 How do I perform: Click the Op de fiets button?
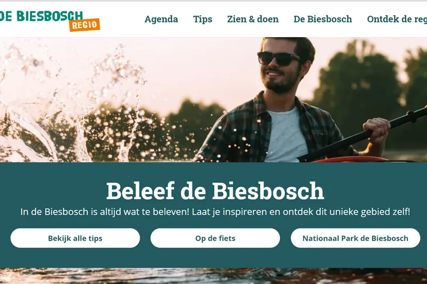(x=215, y=238)
